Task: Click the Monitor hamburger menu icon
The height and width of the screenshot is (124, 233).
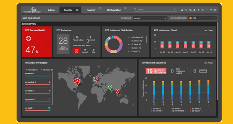Action: click(x=77, y=10)
